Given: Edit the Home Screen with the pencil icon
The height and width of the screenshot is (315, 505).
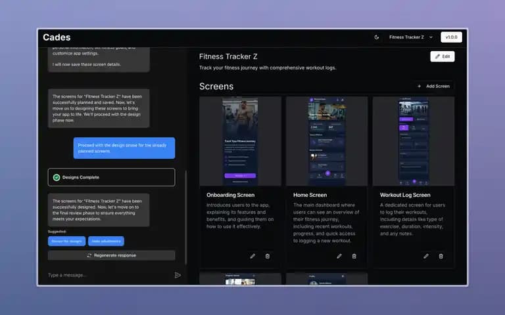Looking at the screenshot, I should 339,256.
